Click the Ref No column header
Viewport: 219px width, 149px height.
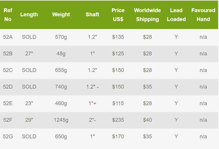8,15
